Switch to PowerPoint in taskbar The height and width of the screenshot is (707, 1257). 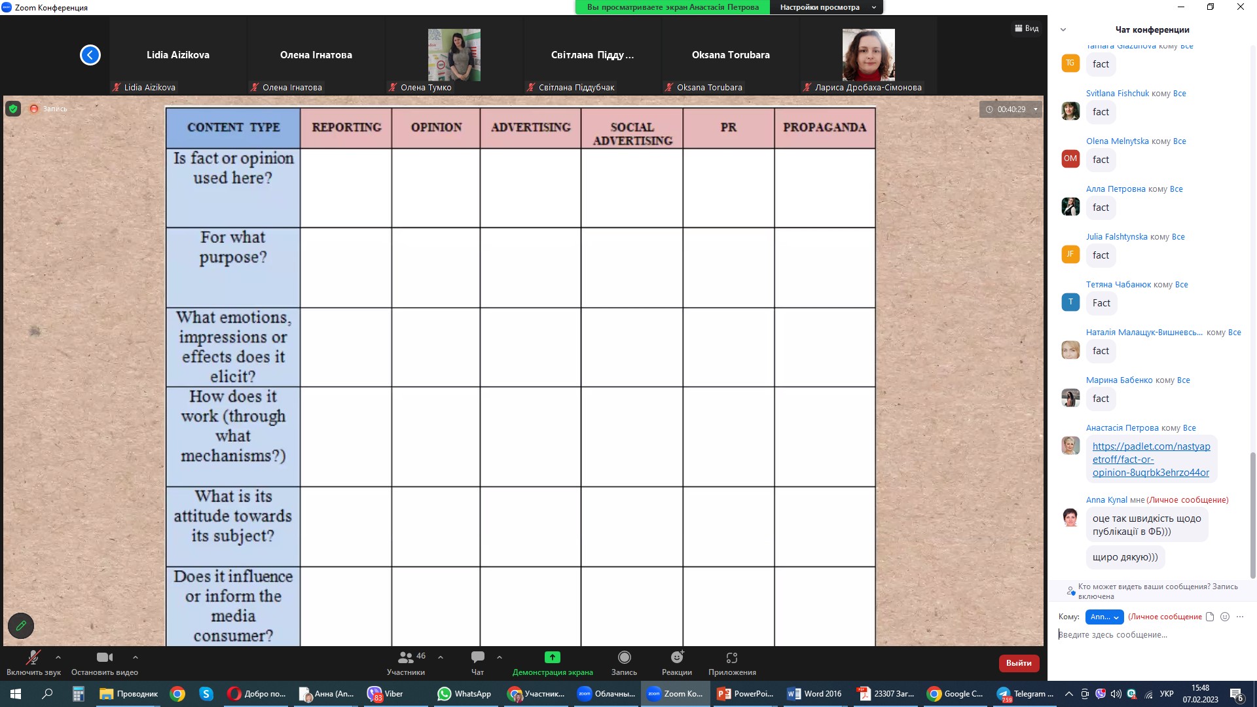click(x=746, y=694)
